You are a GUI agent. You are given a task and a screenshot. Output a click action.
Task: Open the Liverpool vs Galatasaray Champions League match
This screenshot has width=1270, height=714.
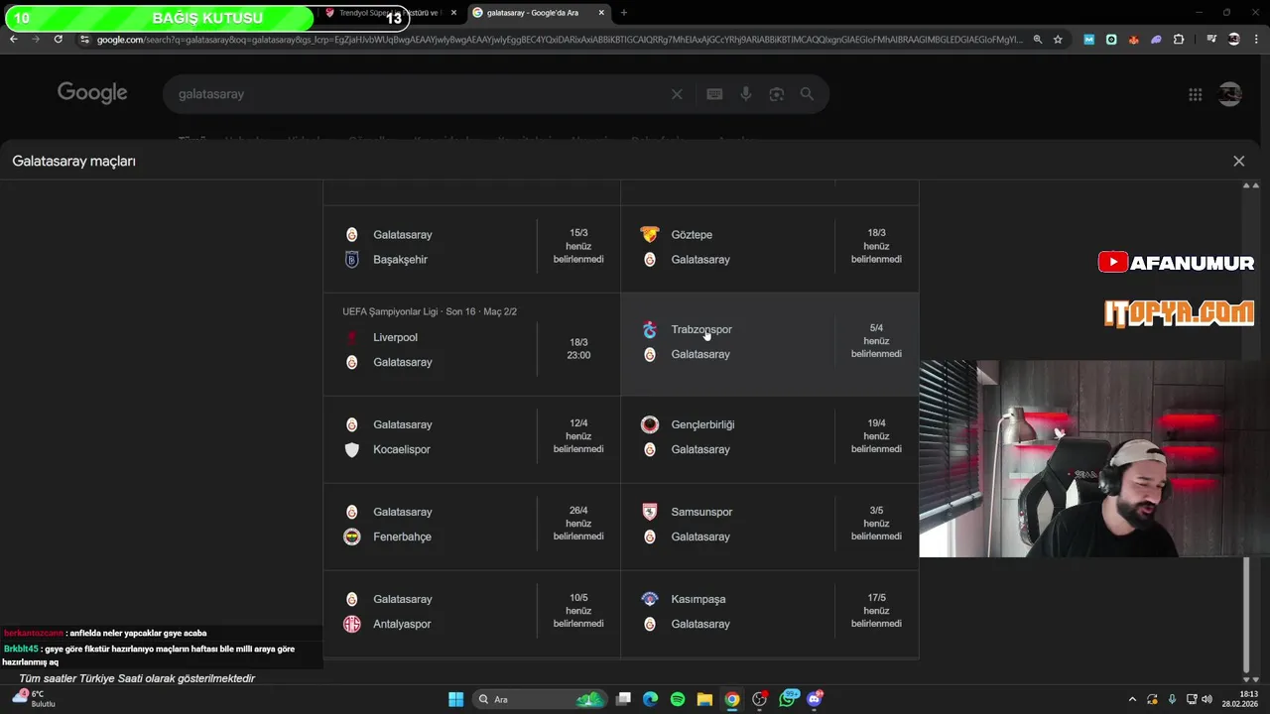pyautogui.click(x=472, y=342)
